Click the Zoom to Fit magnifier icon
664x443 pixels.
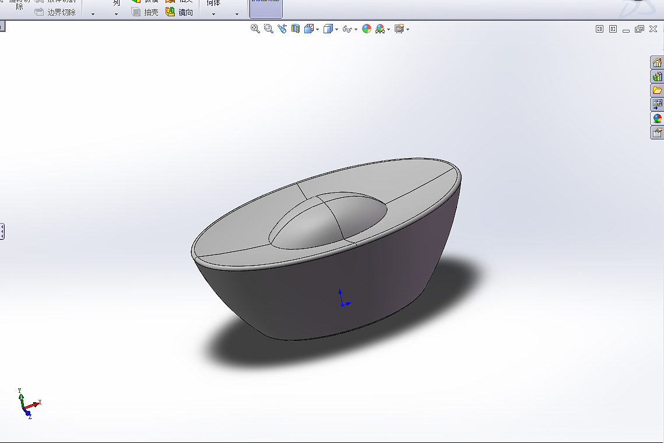tap(255, 29)
